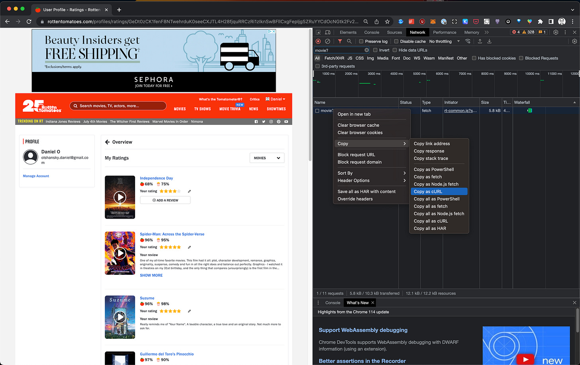
Task: Select the Fetch/XHR filter type
Action: pos(334,58)
